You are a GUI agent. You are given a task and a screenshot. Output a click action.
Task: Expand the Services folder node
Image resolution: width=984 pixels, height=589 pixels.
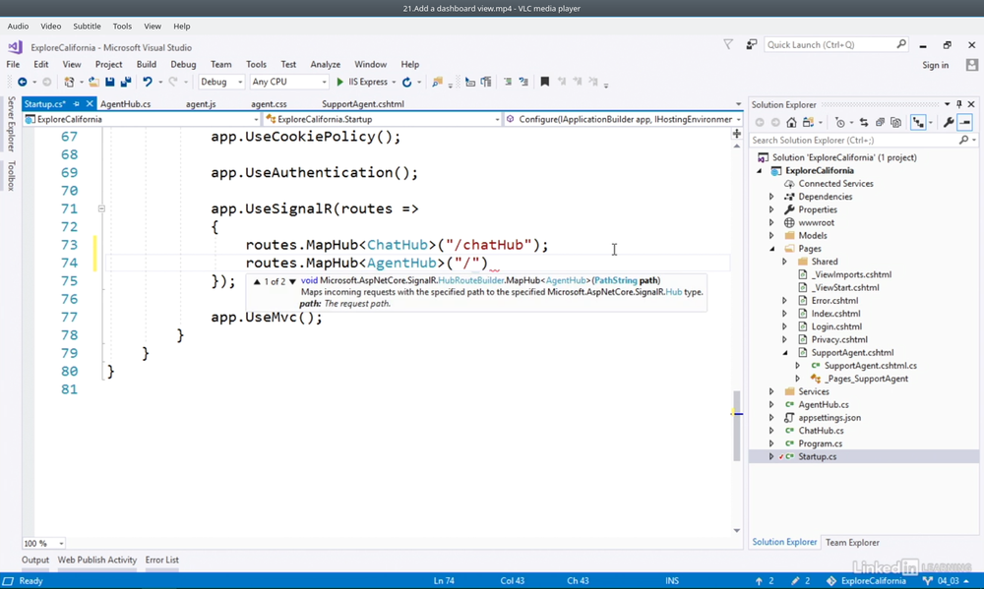coord(771,391)
